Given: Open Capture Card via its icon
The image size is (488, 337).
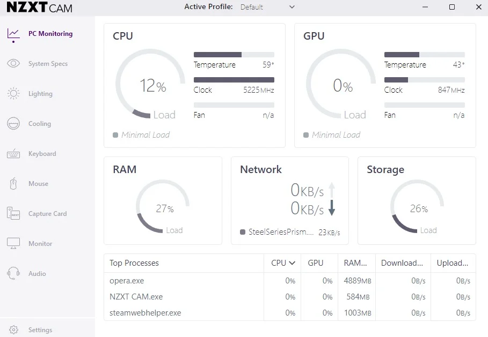Looking at the screenshot, I should tap(13, 214).
